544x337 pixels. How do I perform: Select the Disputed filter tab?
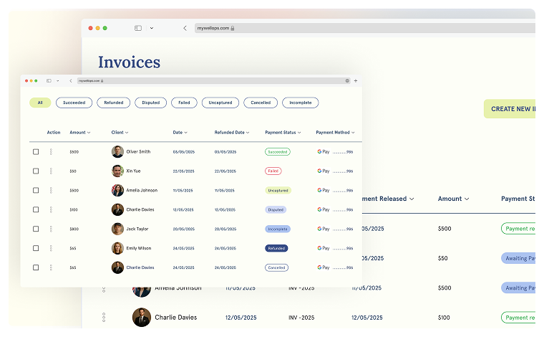pos(150,103)
